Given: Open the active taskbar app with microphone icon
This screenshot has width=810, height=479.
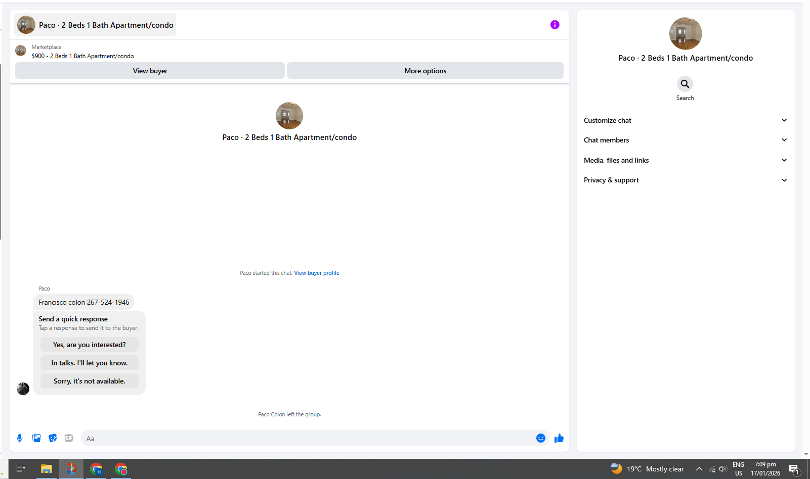Looking at the screenshot, I should 71,469.
